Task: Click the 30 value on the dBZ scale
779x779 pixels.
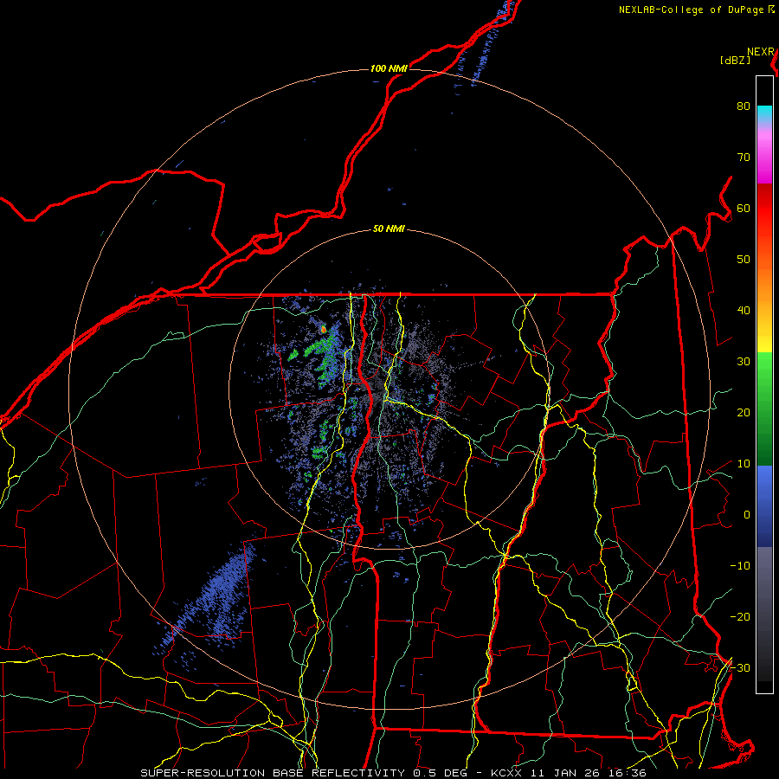Action: (x=744, y=362)
